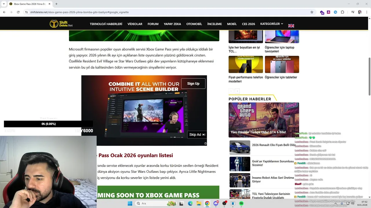Click the Renault Clio car thumbnail
Image resolution: width=371 pixels, height=208 pixels.
240,148
